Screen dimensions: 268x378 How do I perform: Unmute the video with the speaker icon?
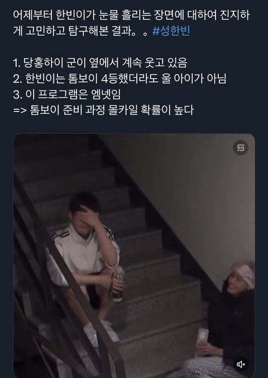[241, 364]
